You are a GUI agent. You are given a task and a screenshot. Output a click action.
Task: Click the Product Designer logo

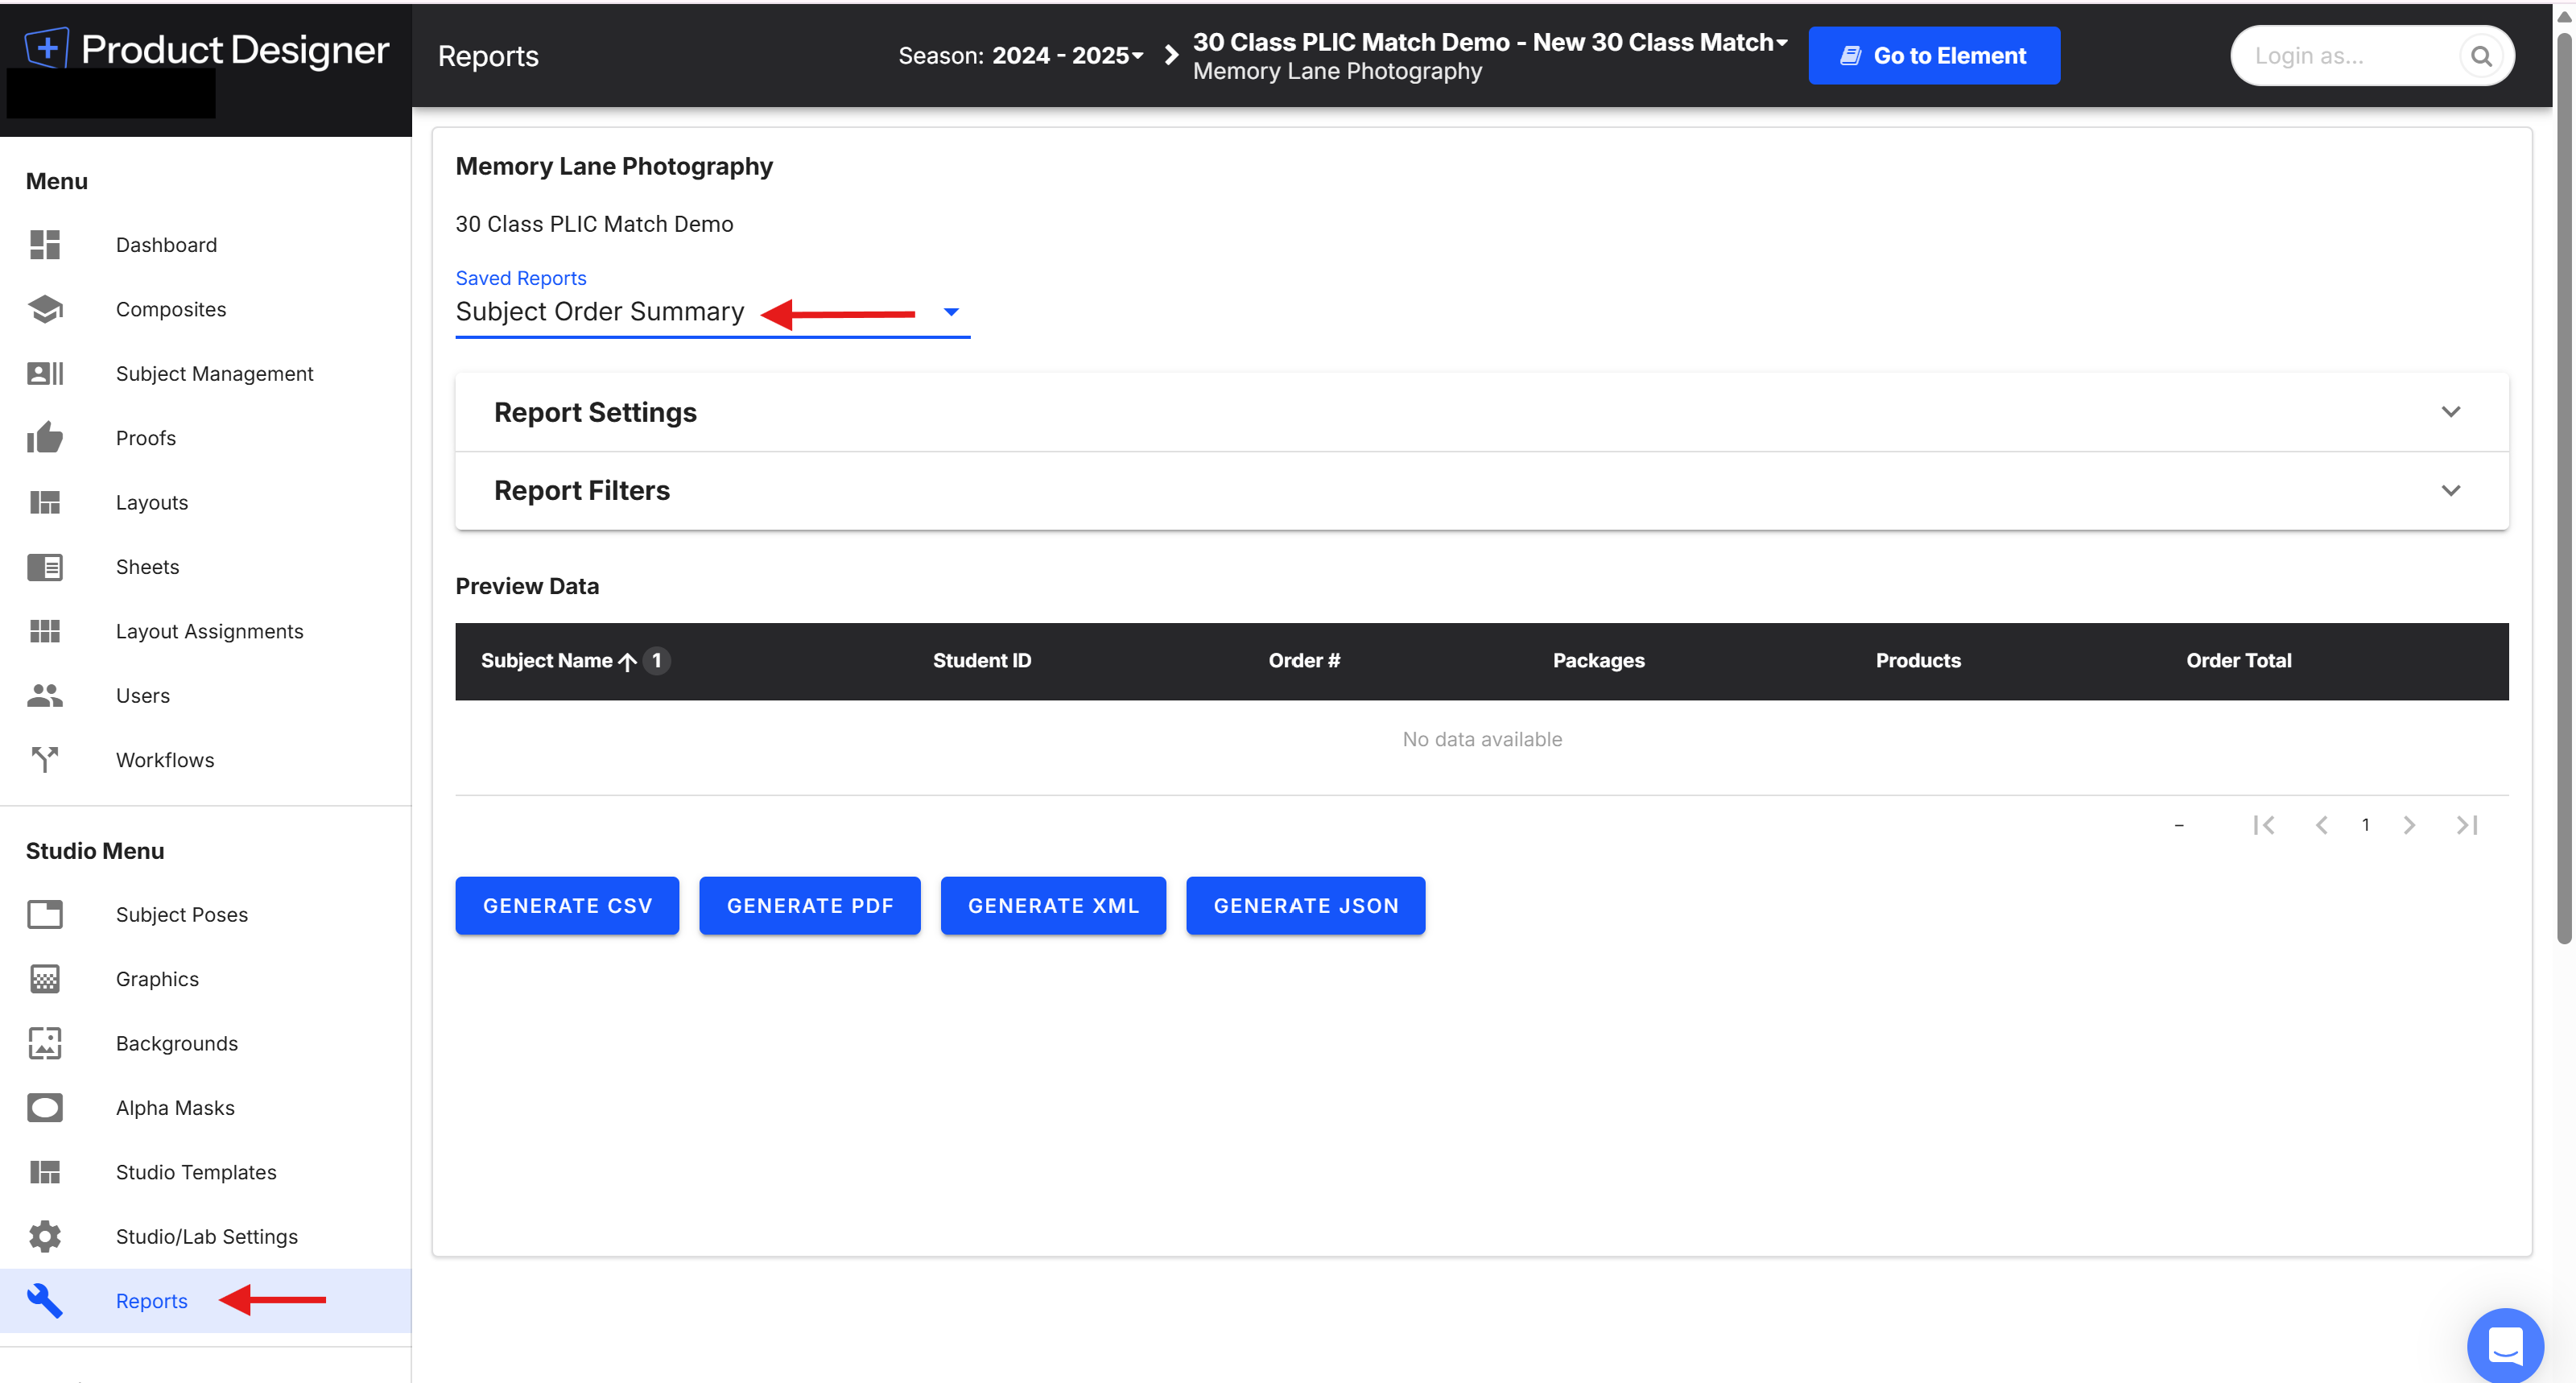207,49
